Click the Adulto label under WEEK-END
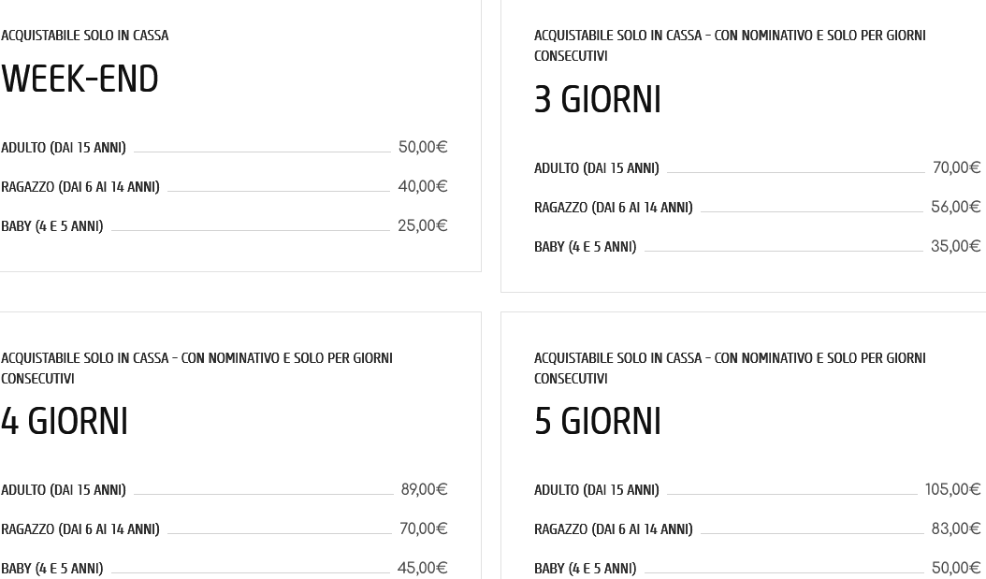Screen dimensions: 986x579 coord(63,148)
